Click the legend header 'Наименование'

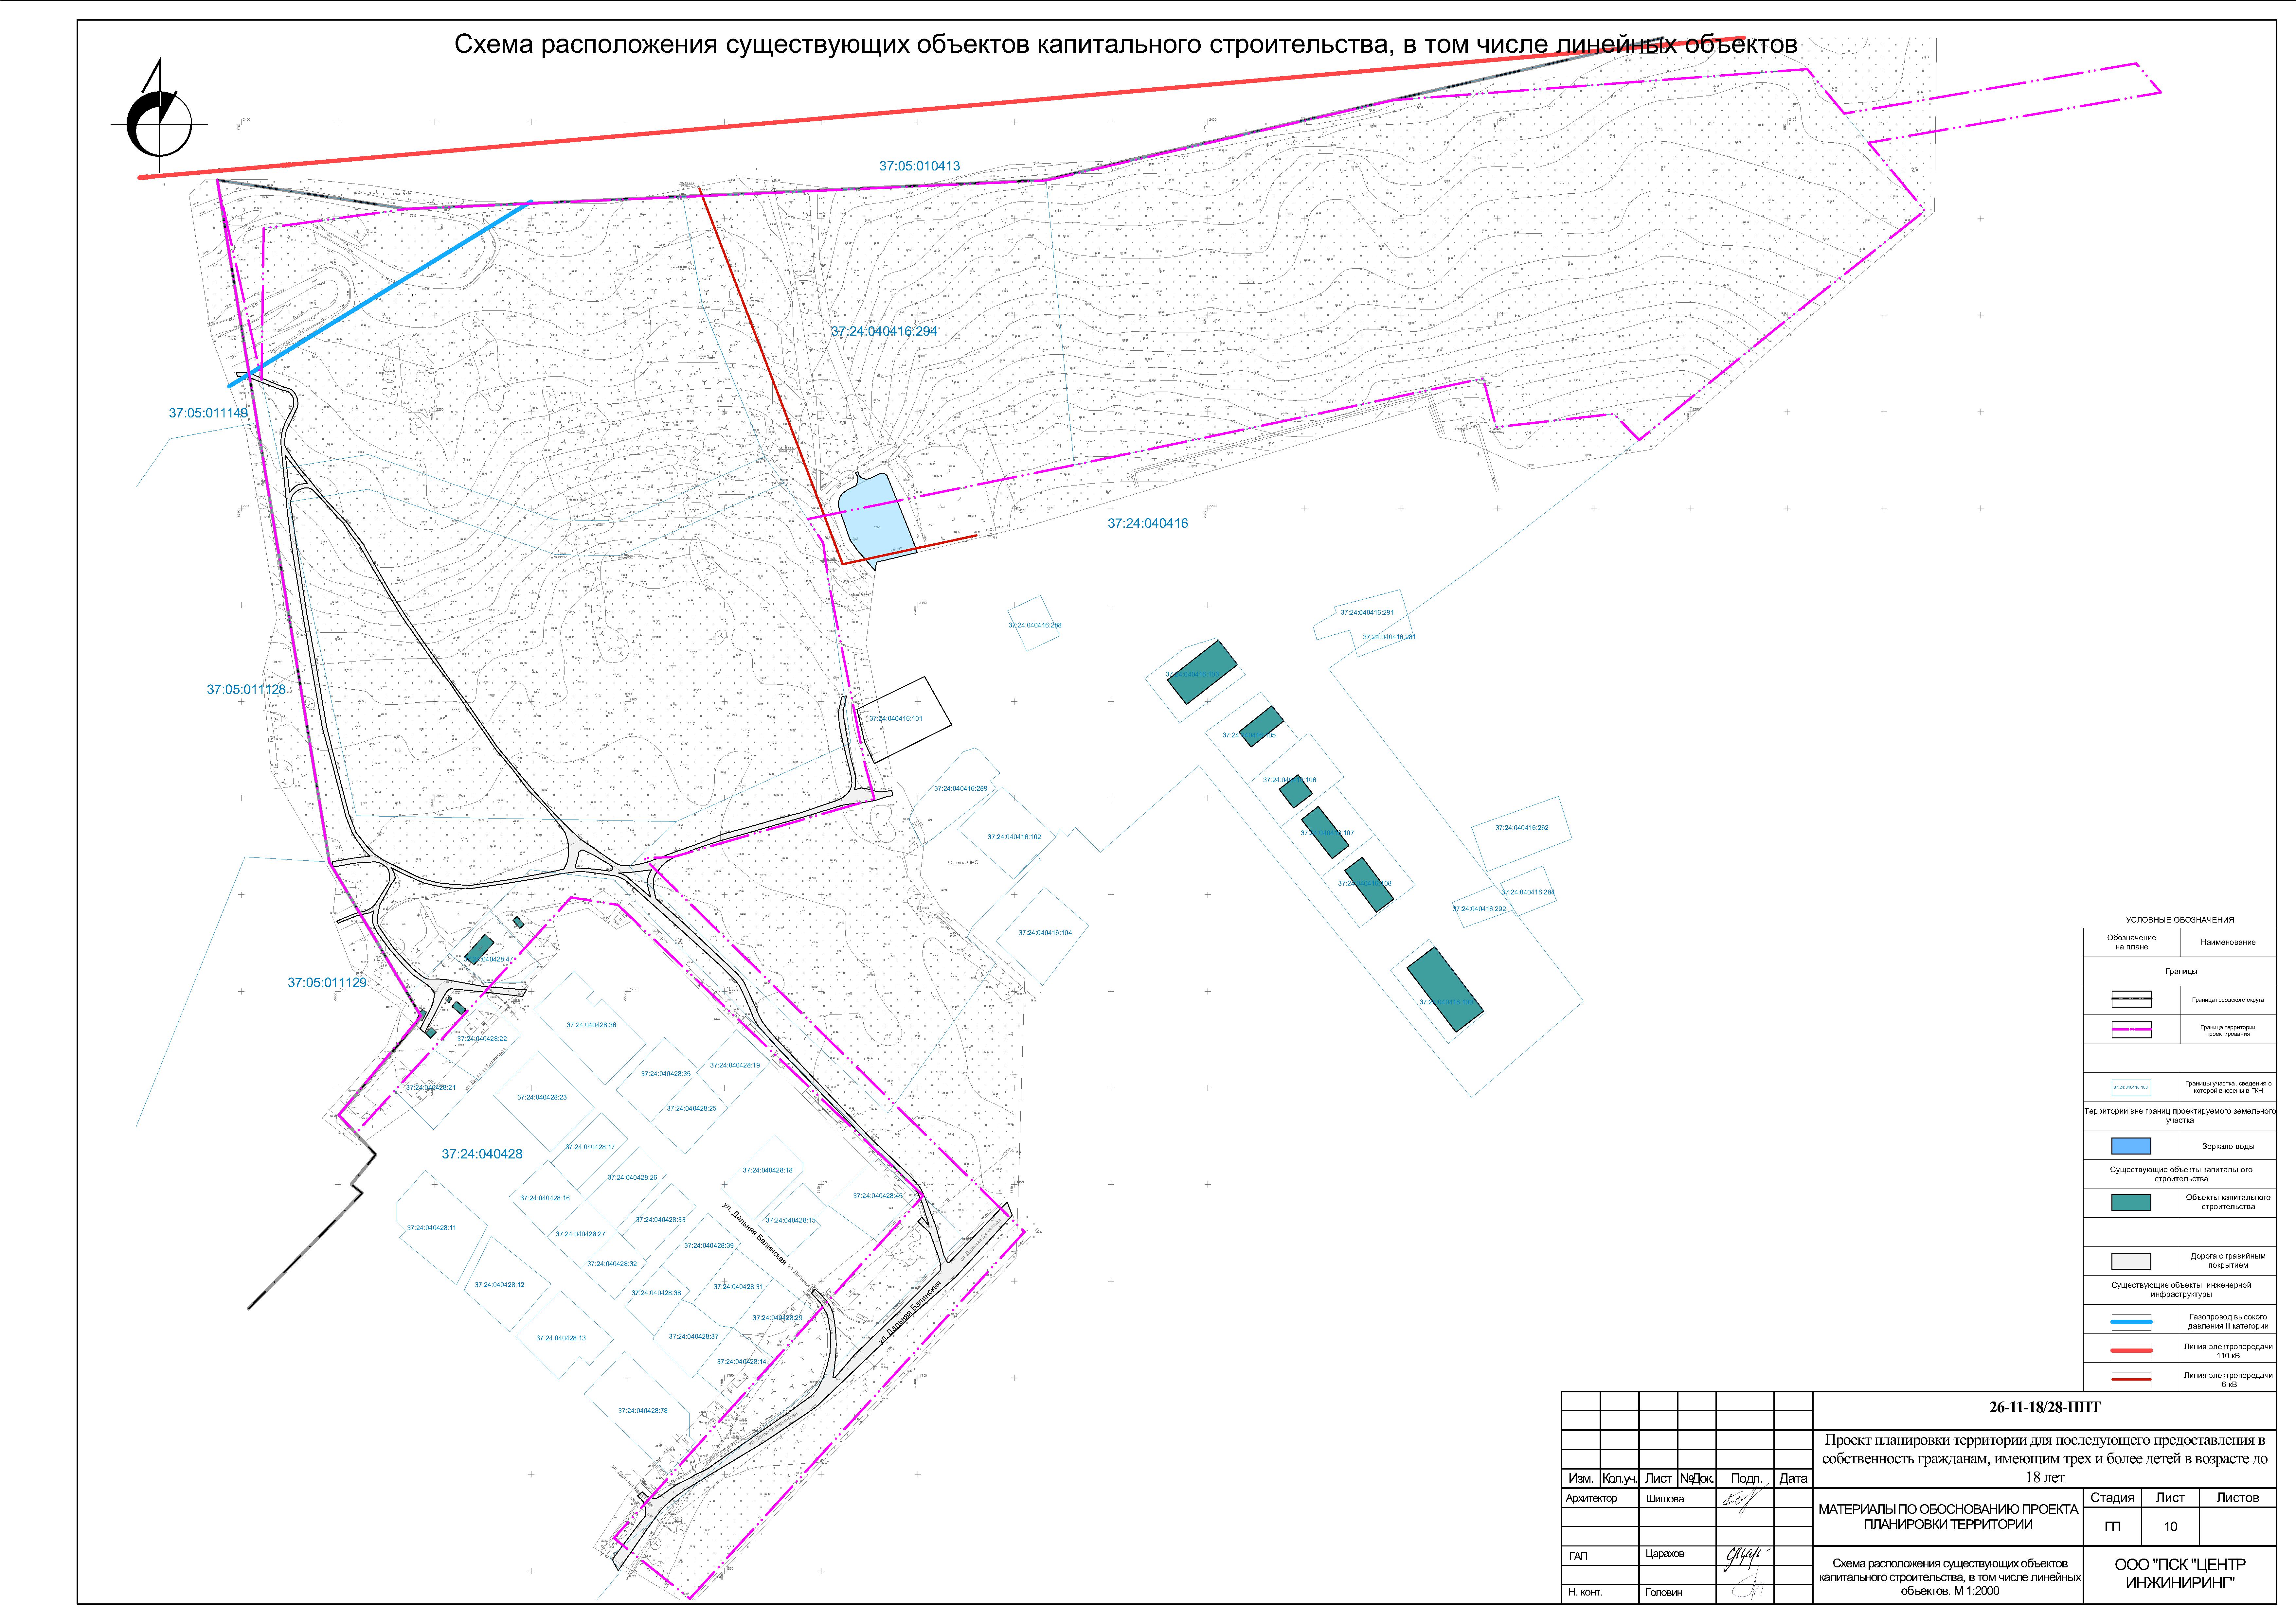pyautogui.click(x=2228, y=942)
